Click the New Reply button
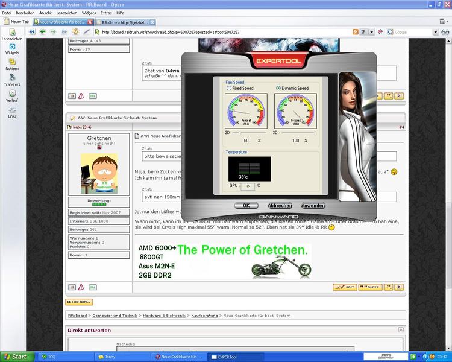 pos(79,302)
